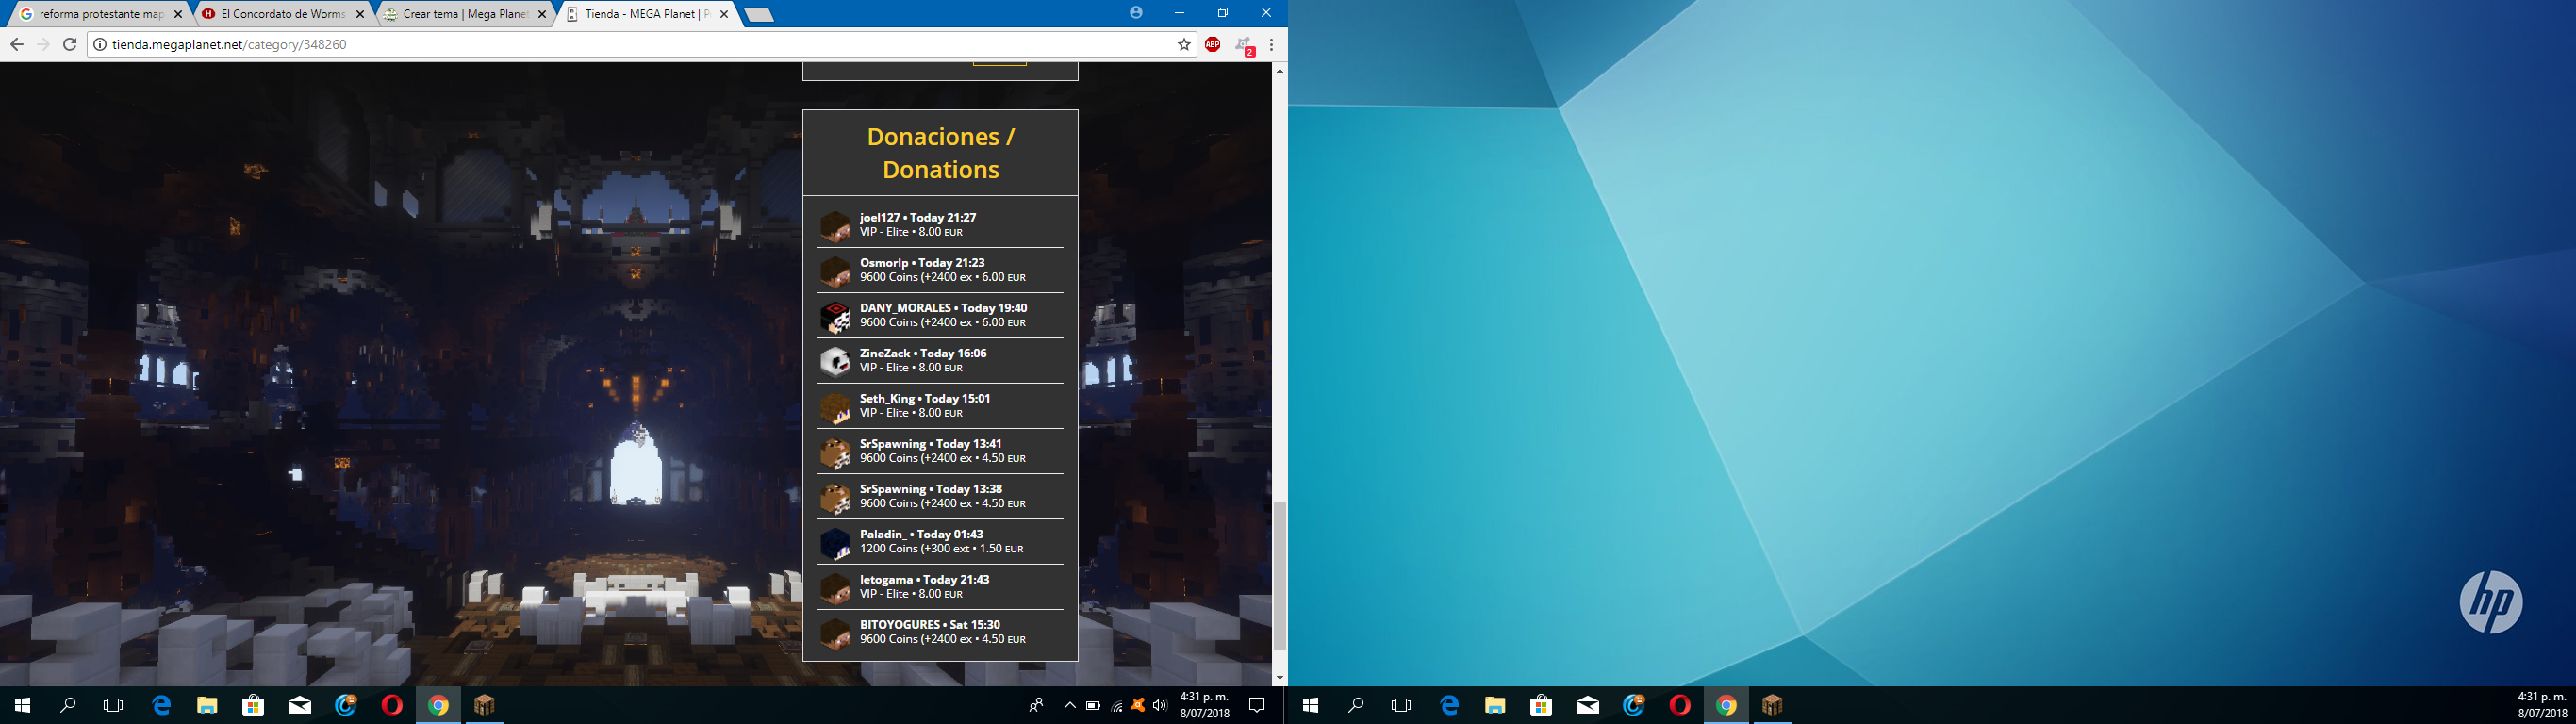Click SrSpawning's avatar at 13:38

click(835, 497)
